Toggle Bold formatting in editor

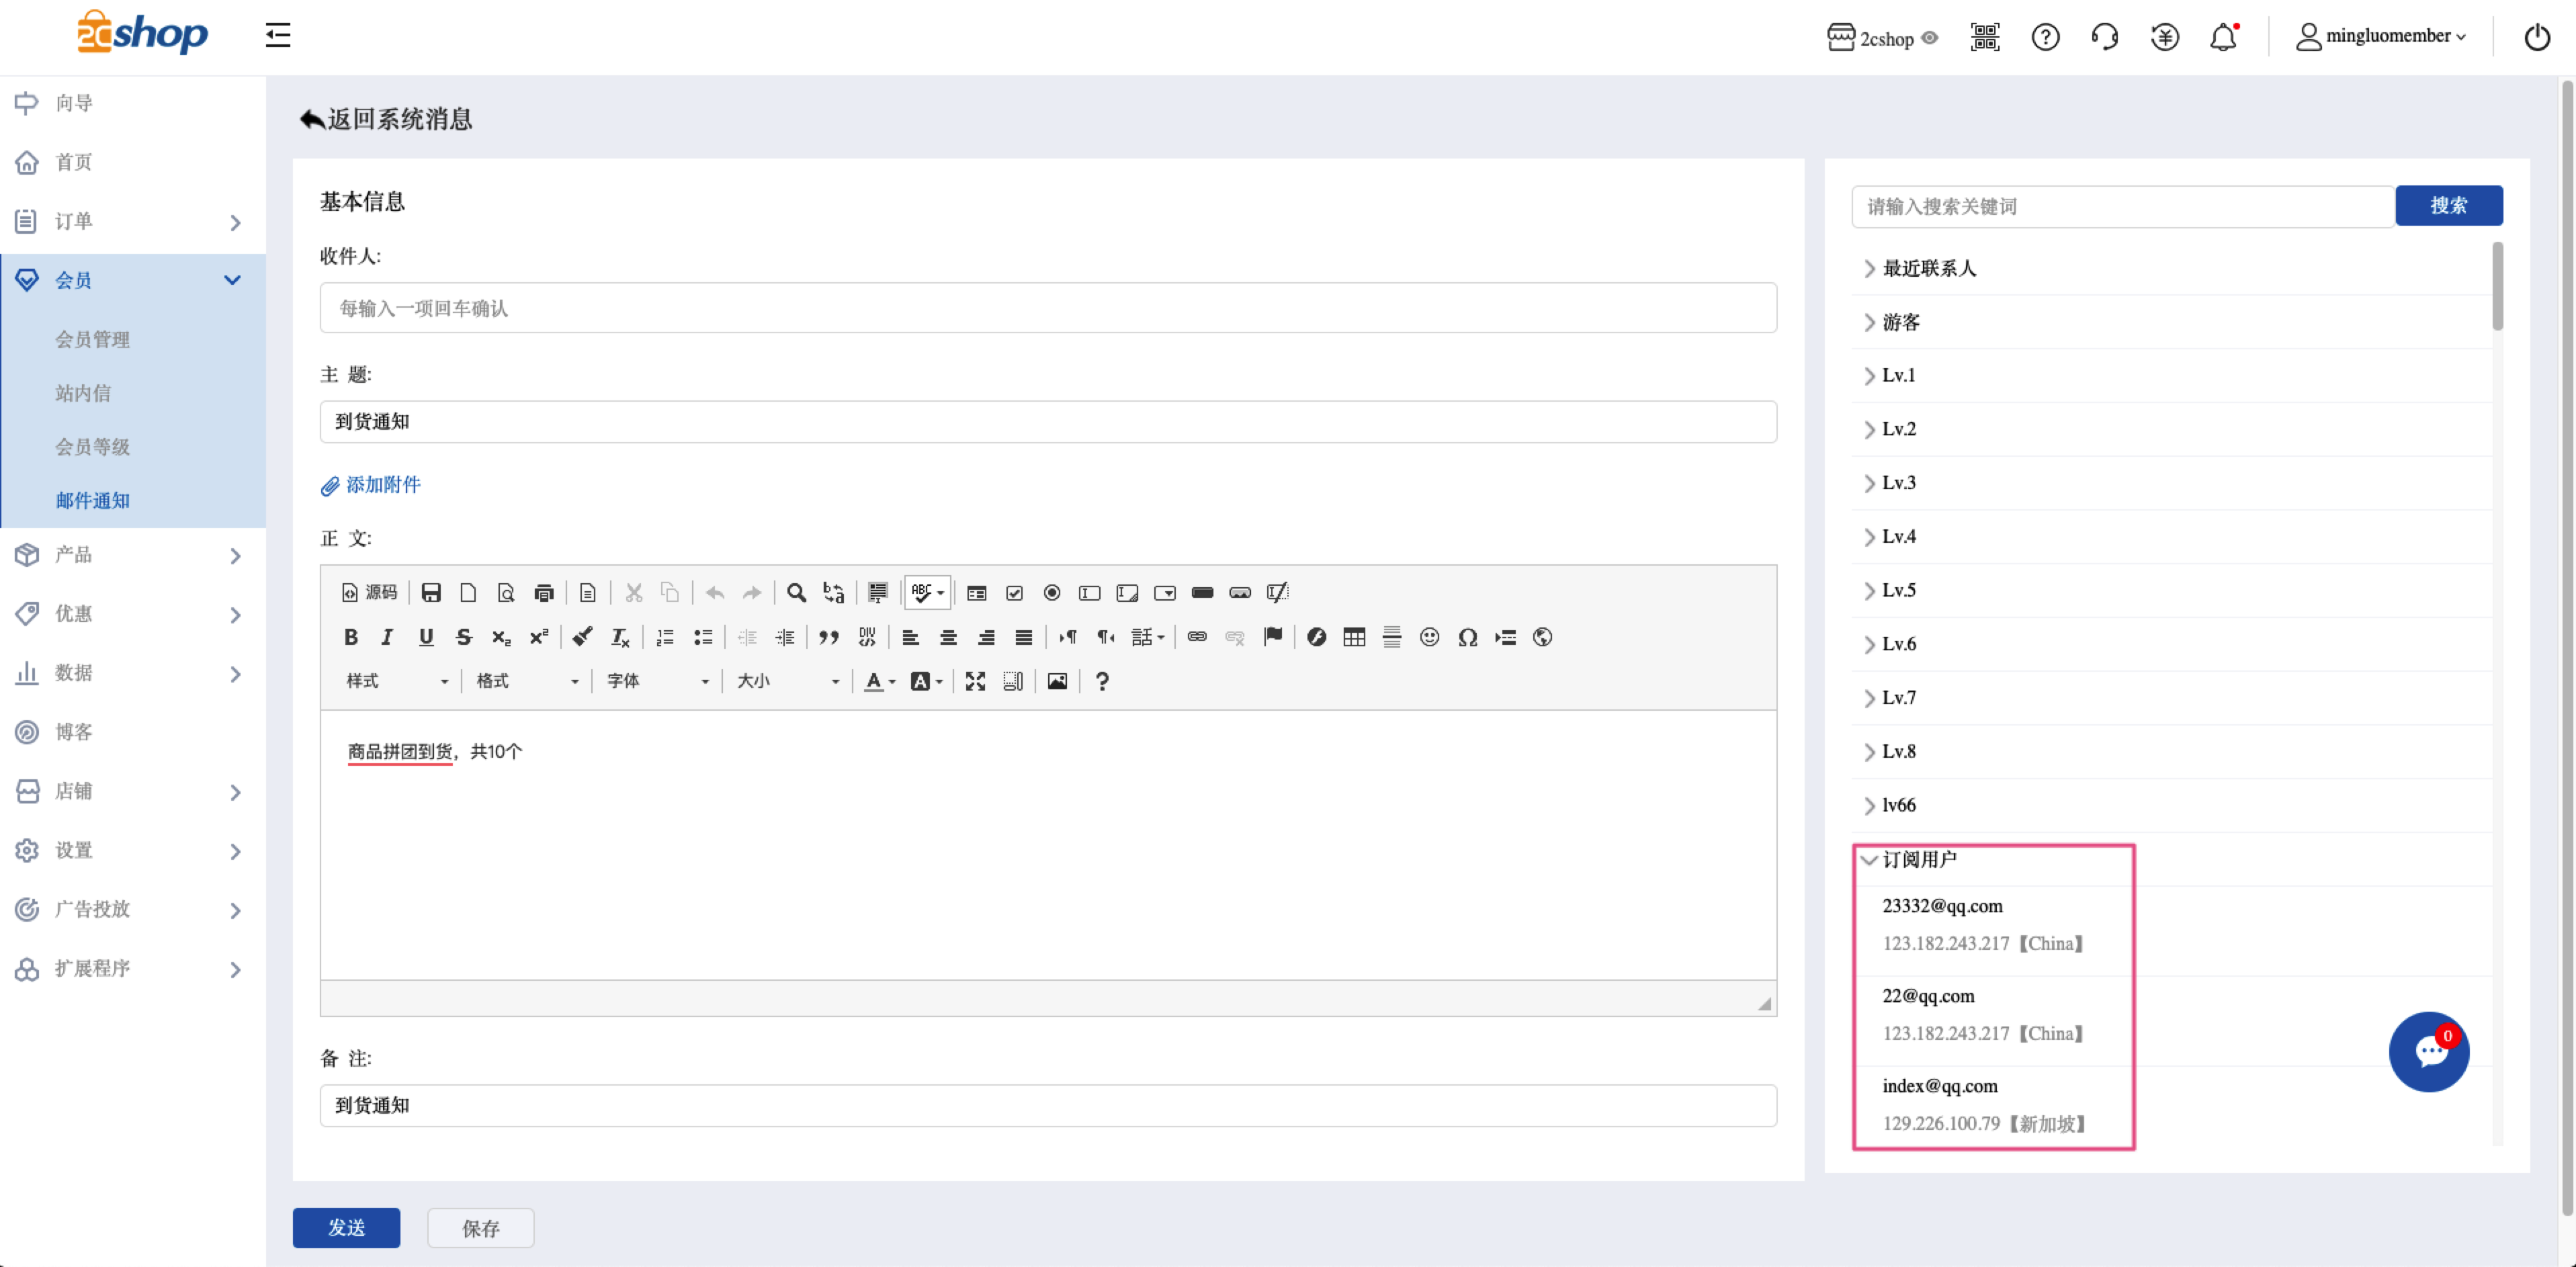click(350, 637)
